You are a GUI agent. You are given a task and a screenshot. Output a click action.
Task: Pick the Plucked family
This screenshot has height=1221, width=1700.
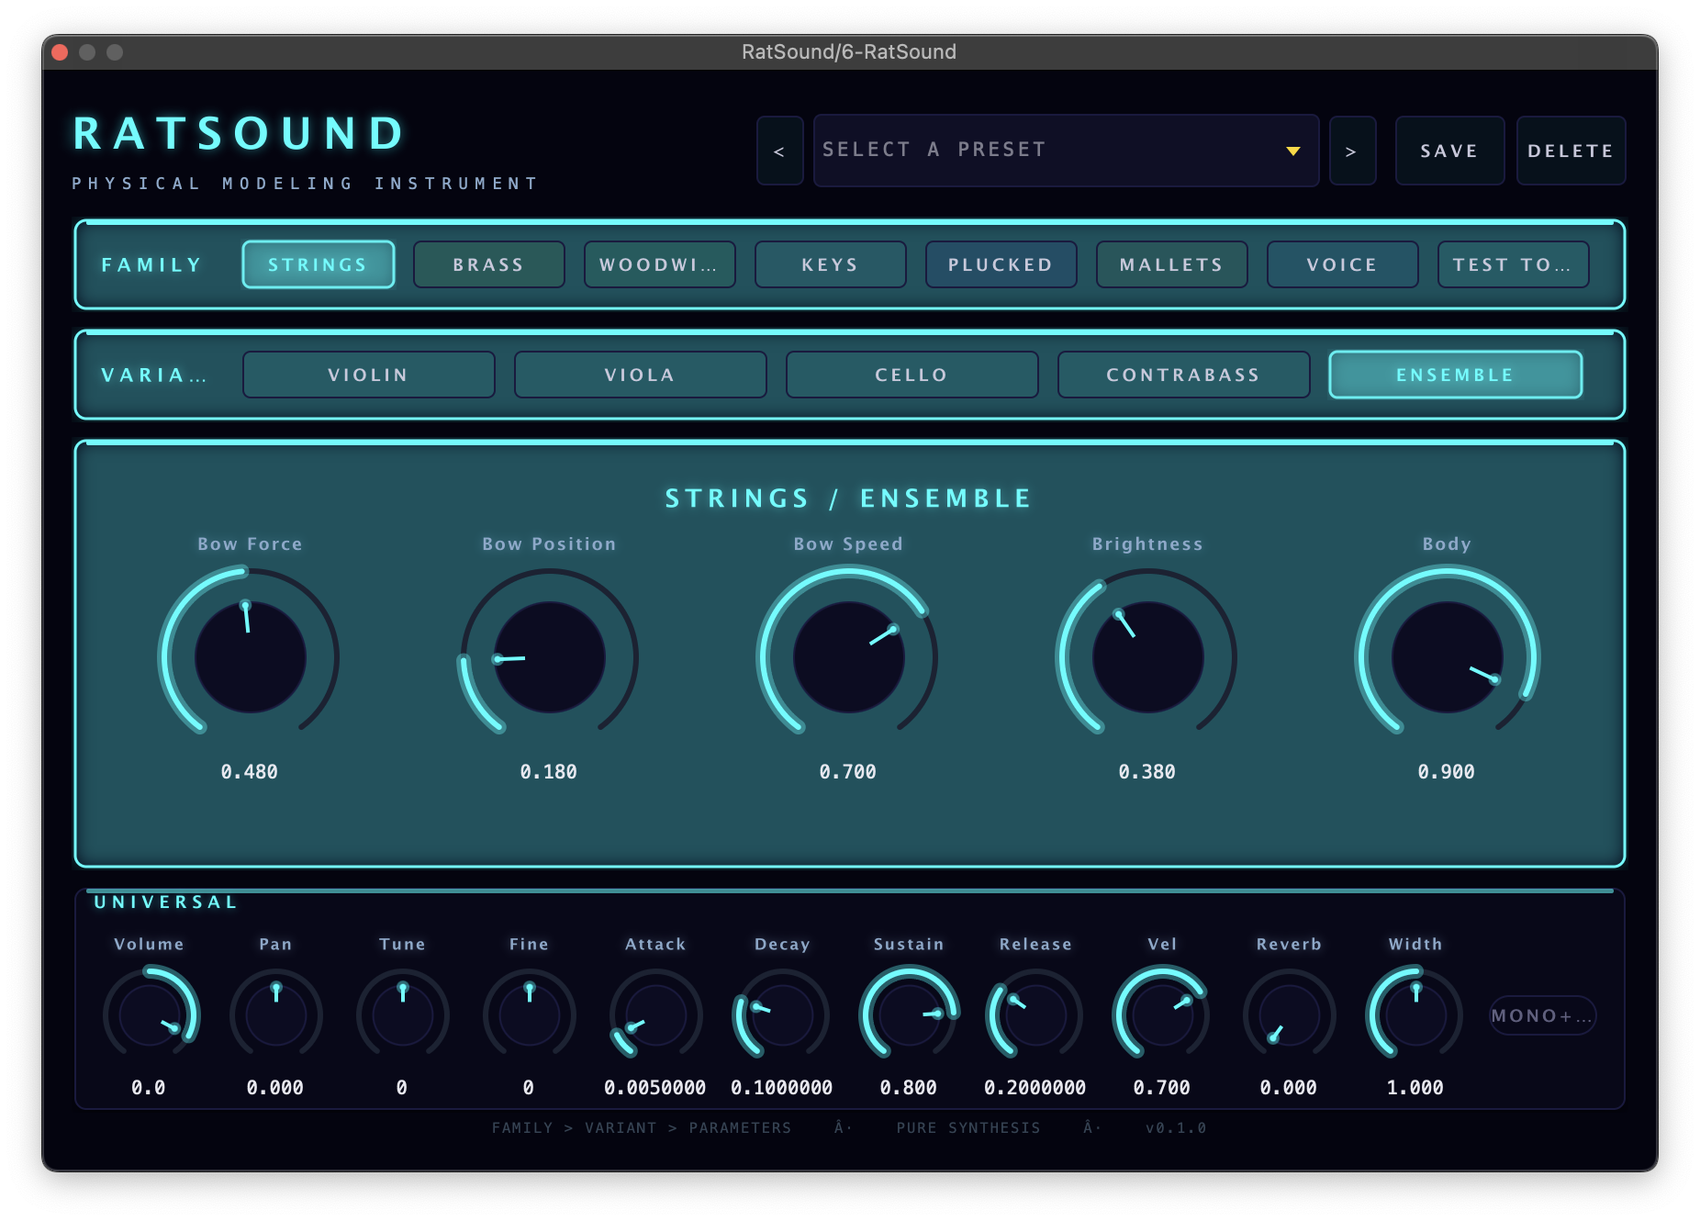1001,264
